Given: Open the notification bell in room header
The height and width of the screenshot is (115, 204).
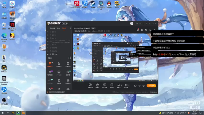Looking at the screenshot, I should [150, 30].
